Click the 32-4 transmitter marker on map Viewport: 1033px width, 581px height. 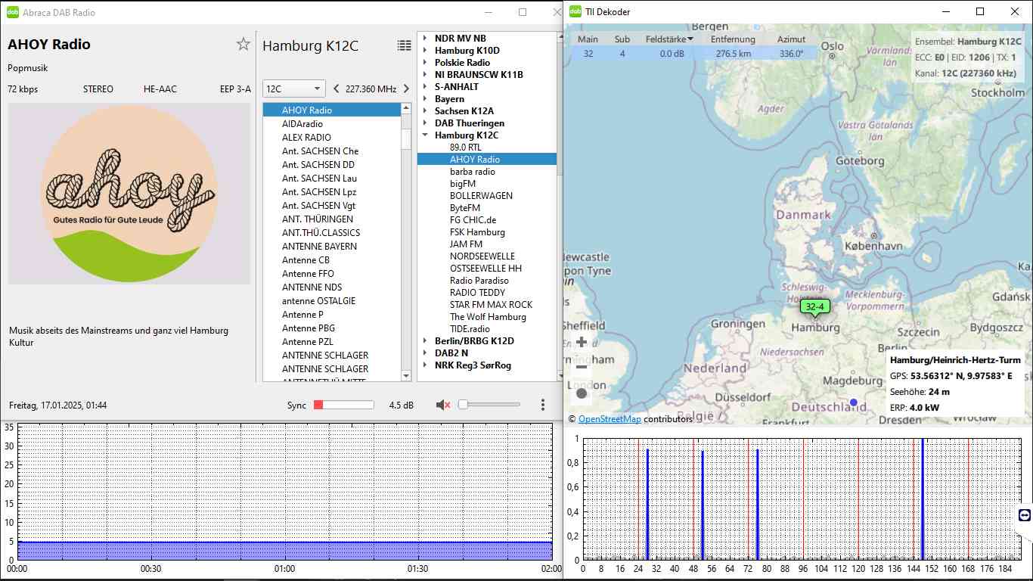click(815, 306)
